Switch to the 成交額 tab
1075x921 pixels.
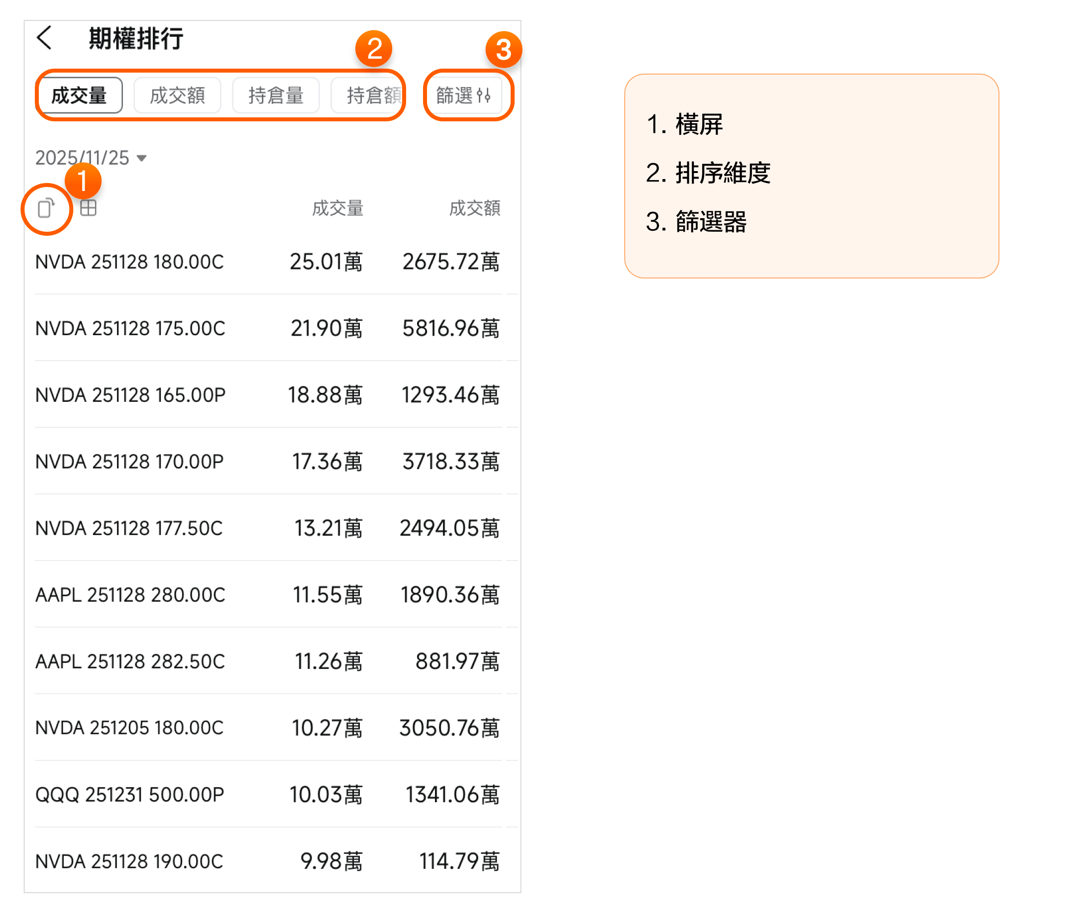pos(178,95)
